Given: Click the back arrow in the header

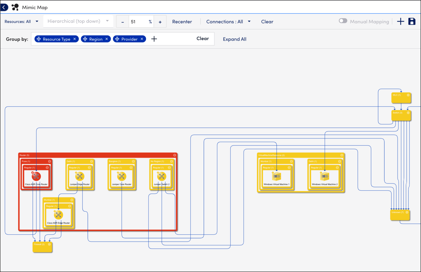Looking at the screenshot, I should [4, 7].
